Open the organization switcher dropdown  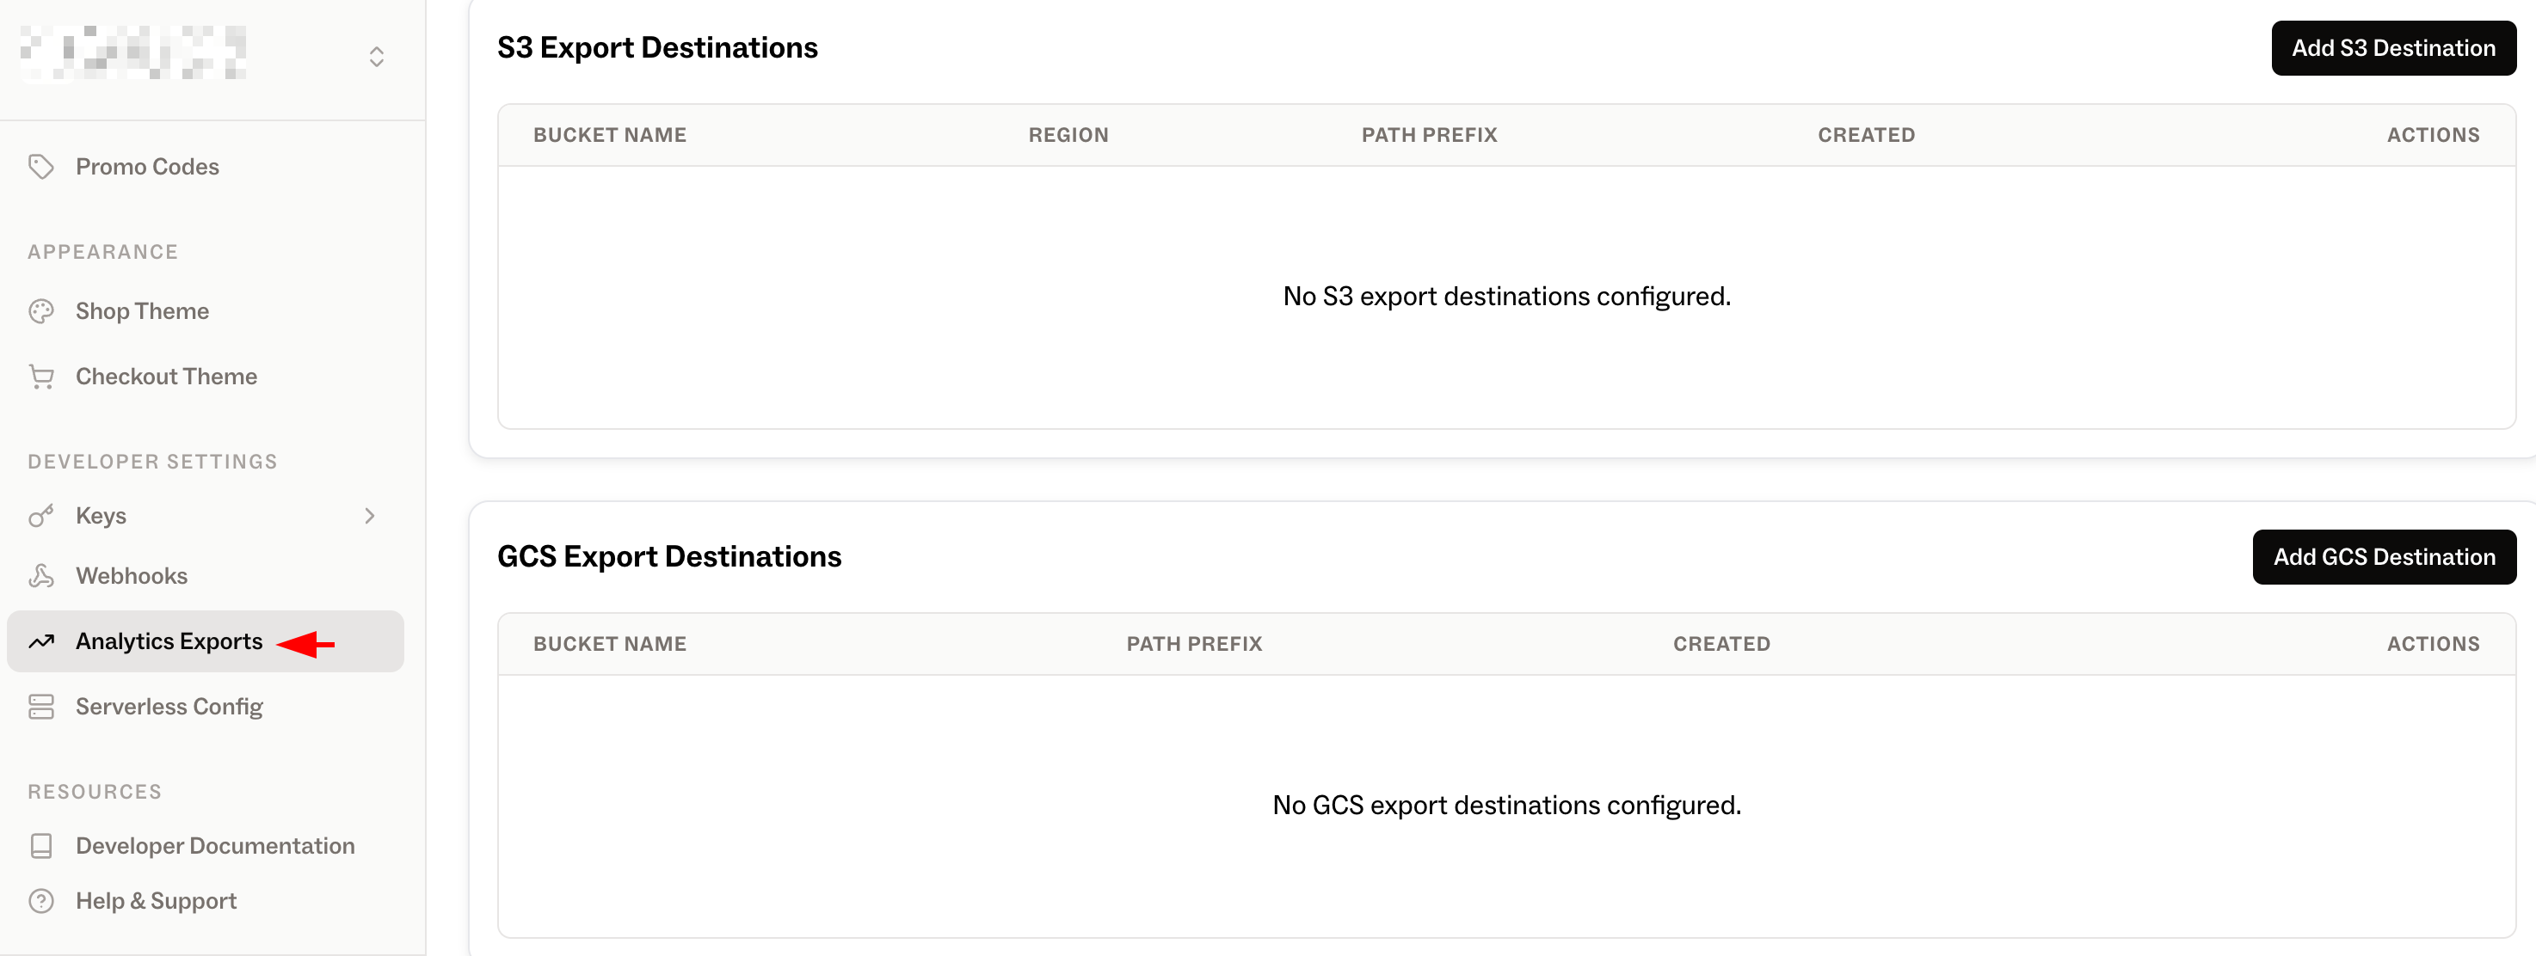[x=376, y=57]
